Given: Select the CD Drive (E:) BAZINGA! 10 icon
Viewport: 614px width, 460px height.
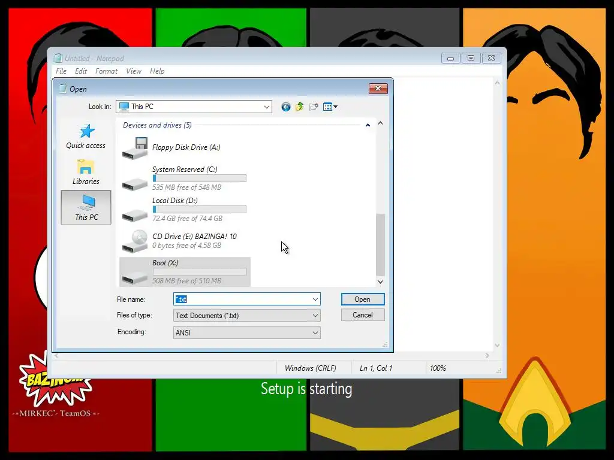Looking at the screenshot, I should (135, 241).
